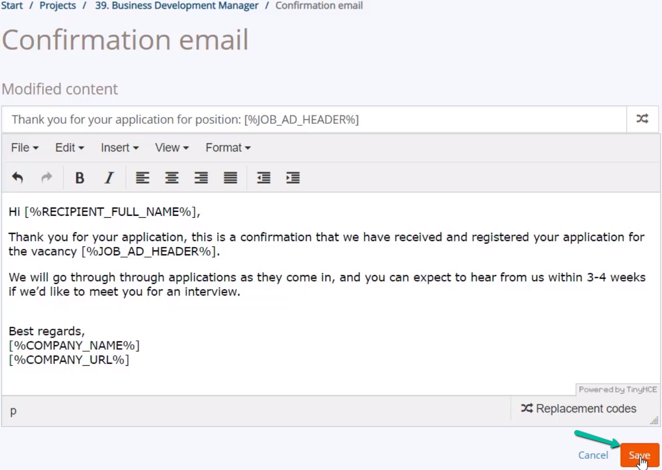Click the Save button

point(640,455)
